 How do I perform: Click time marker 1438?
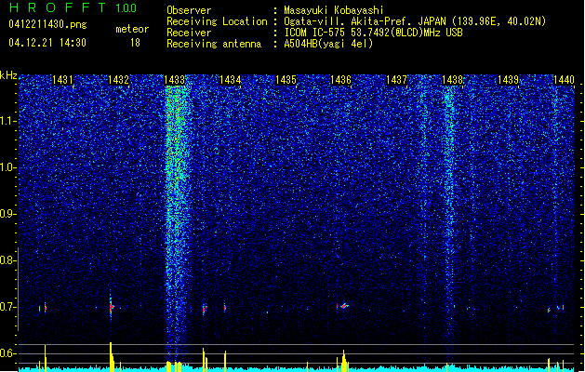coord(452,80)
